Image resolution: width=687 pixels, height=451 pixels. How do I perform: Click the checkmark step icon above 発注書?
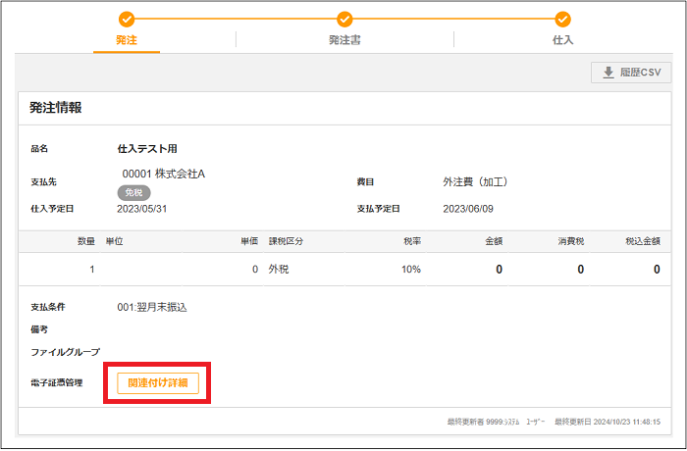(344, 19)
